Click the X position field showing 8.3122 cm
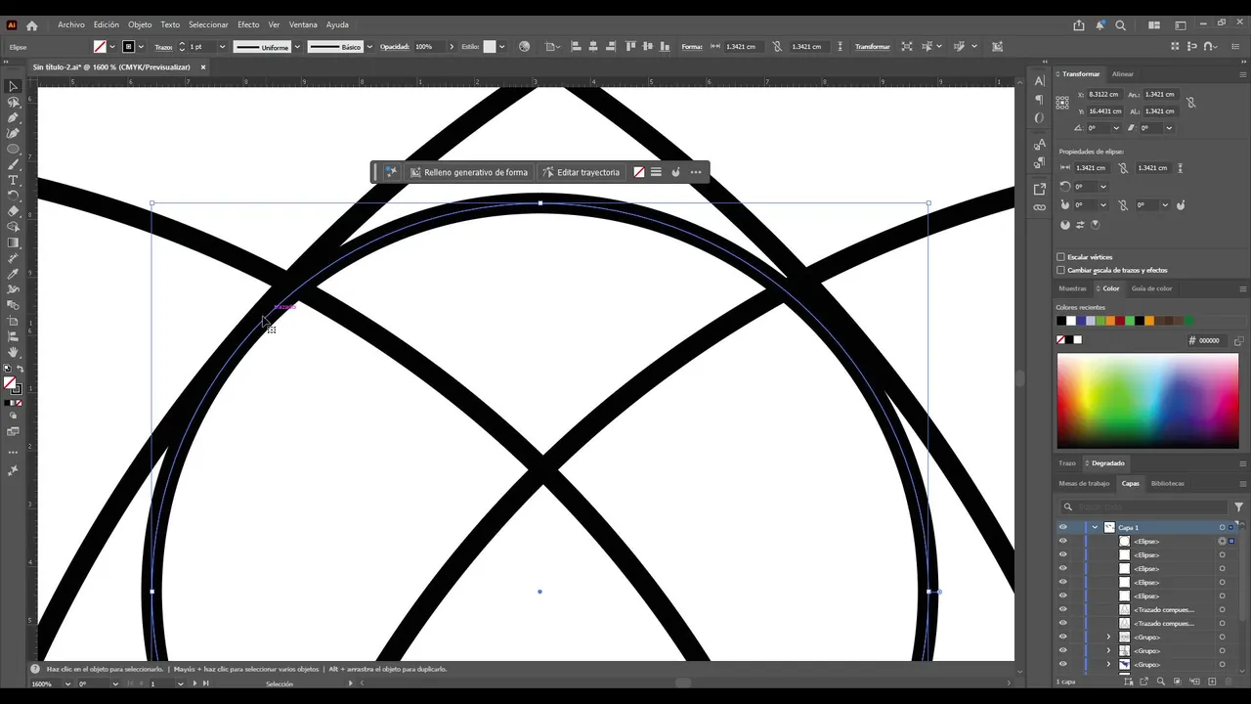 pos(1104,95)
